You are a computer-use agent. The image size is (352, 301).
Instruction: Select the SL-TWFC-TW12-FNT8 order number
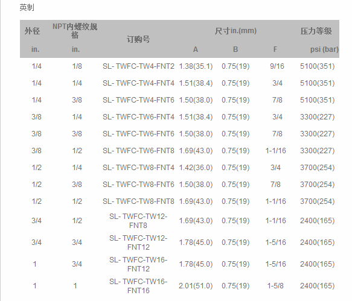[138, 221]
